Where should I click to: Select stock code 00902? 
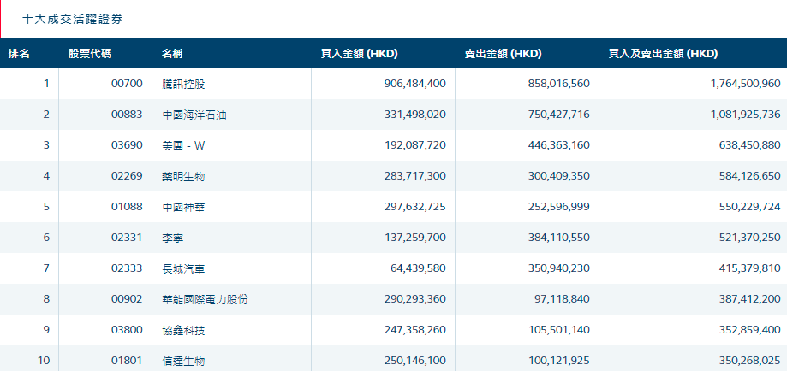click(x=127, y=300)
